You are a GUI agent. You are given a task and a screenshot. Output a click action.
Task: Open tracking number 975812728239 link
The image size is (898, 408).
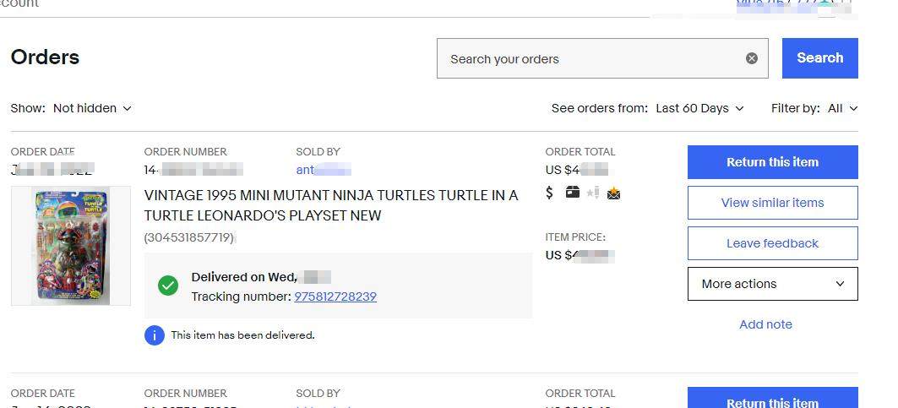click(x=335, y=296)
